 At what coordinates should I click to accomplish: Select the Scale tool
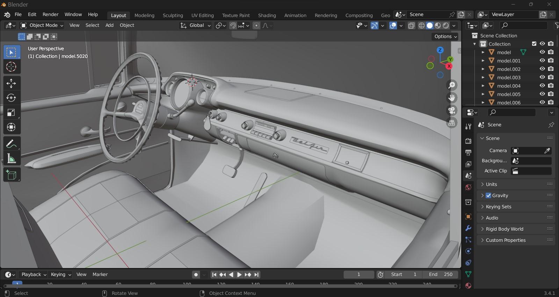pos(11,112)
